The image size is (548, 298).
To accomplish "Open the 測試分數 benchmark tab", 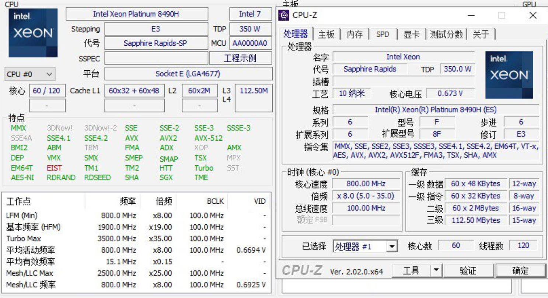I will coord(446,34).
